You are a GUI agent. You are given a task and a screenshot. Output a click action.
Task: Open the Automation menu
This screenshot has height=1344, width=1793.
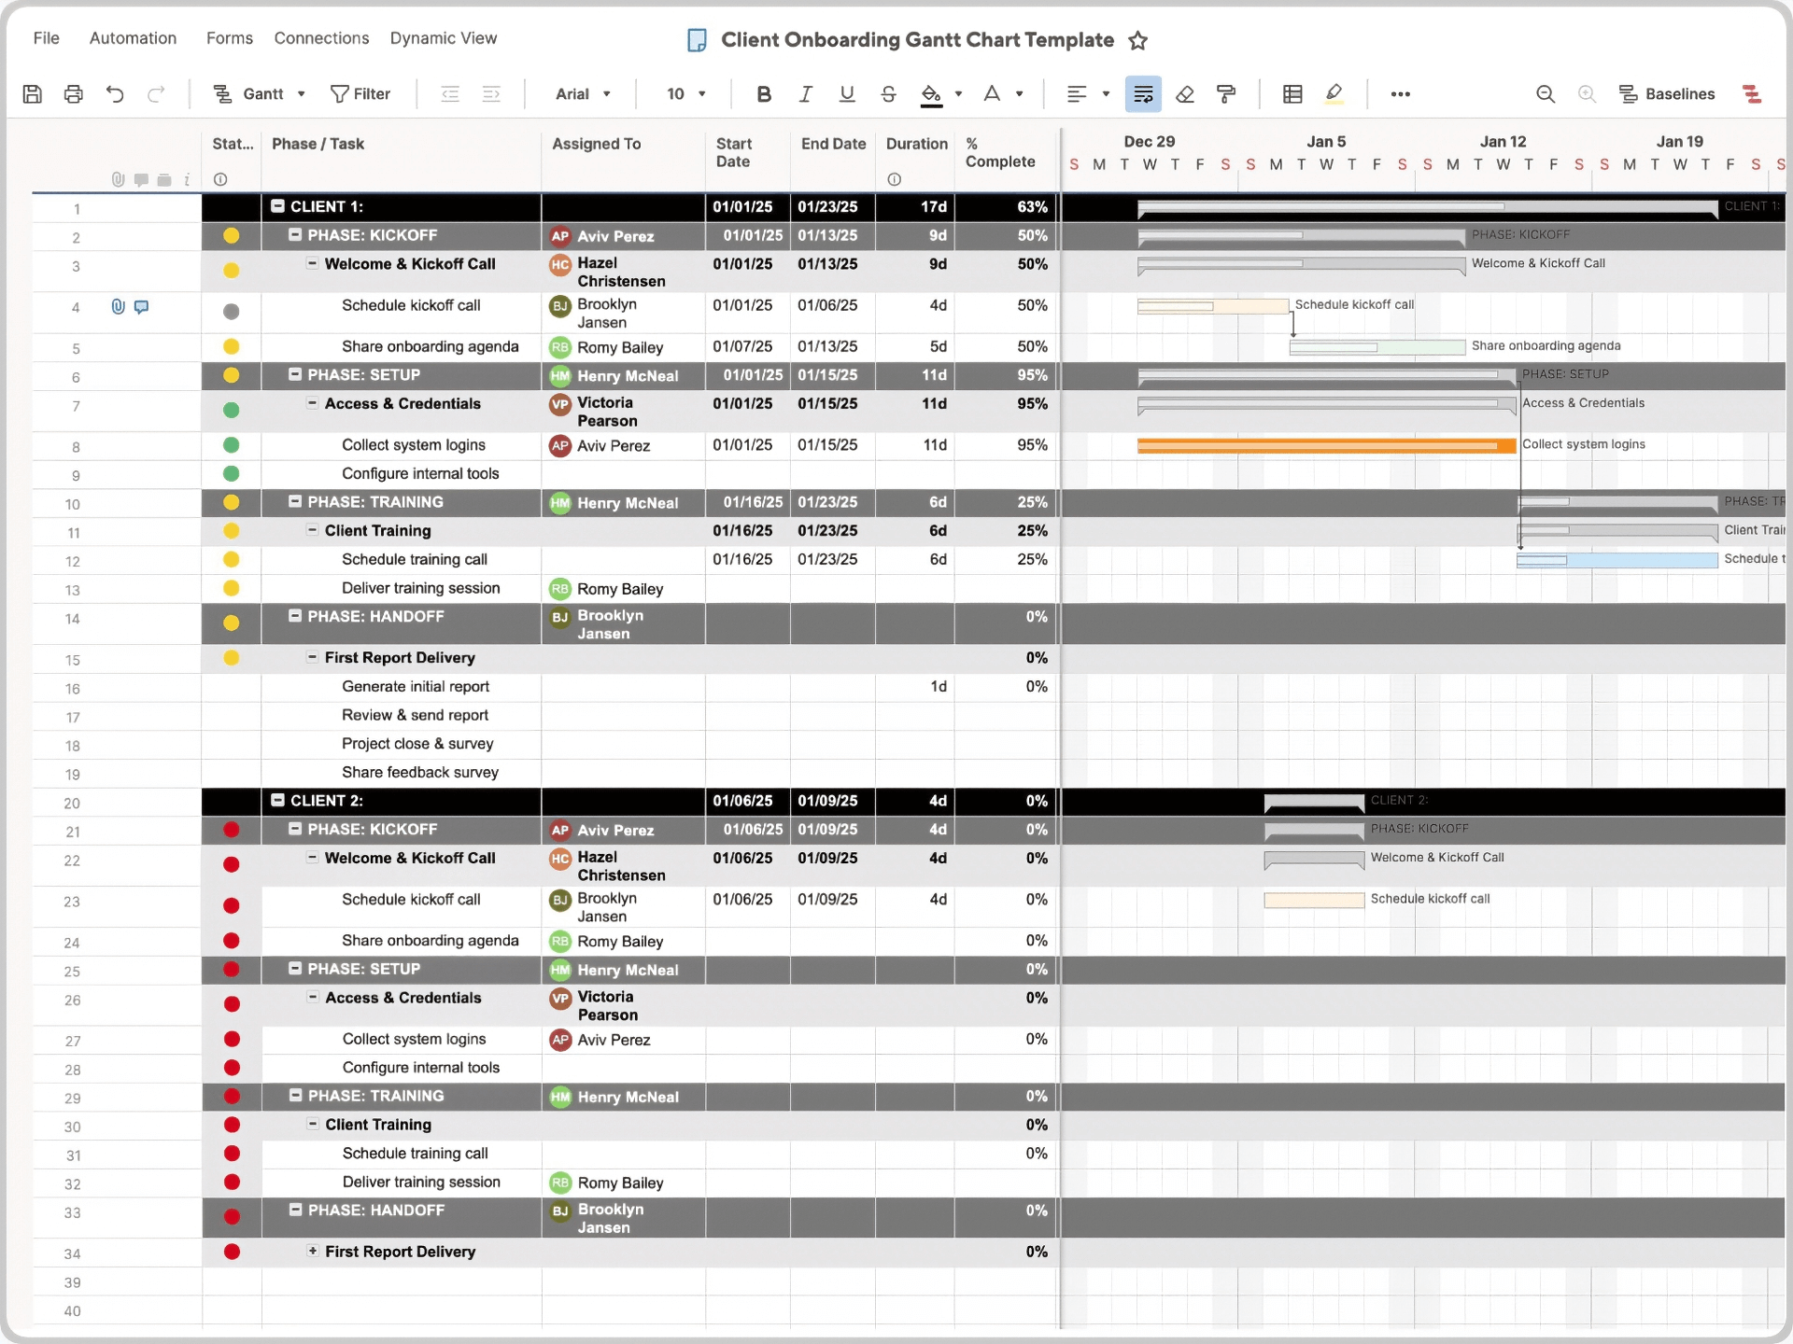tap(133, 38)
